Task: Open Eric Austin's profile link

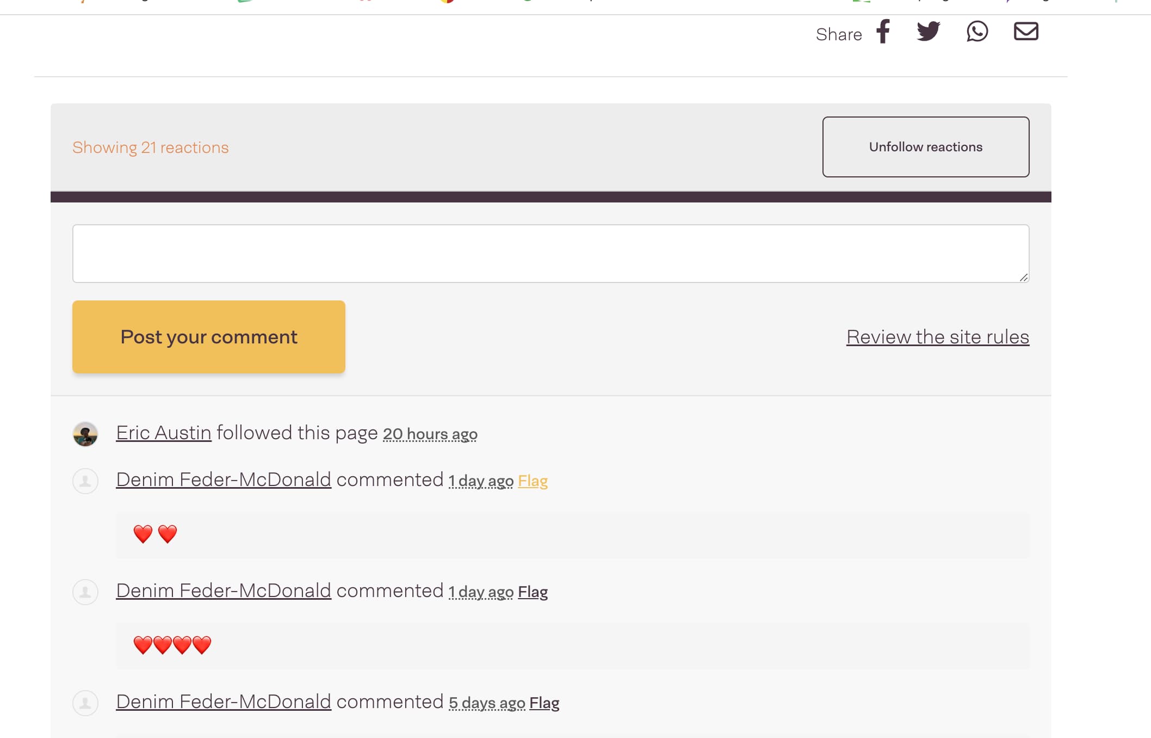Action: click(x=164, y=433)
